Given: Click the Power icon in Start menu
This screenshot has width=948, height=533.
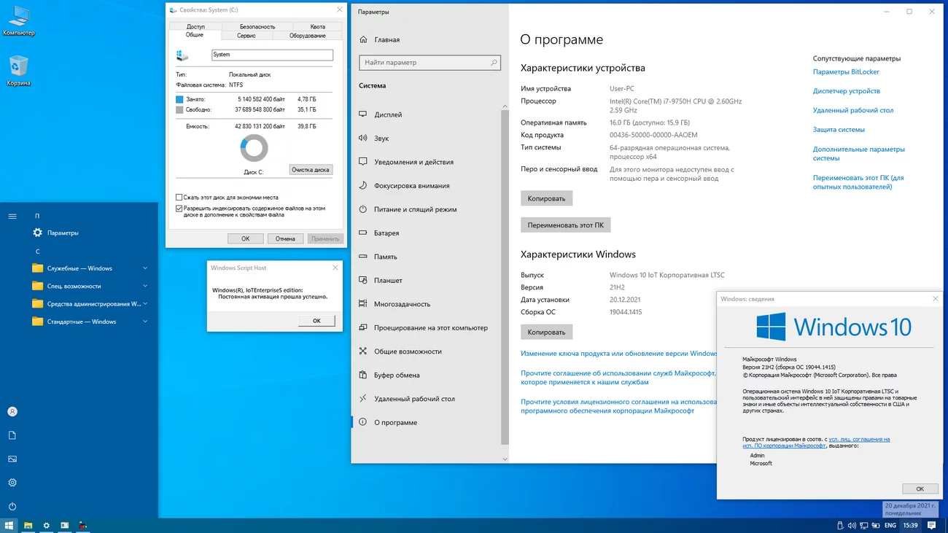Looking at the screenshot, I should tap(12, 506).
